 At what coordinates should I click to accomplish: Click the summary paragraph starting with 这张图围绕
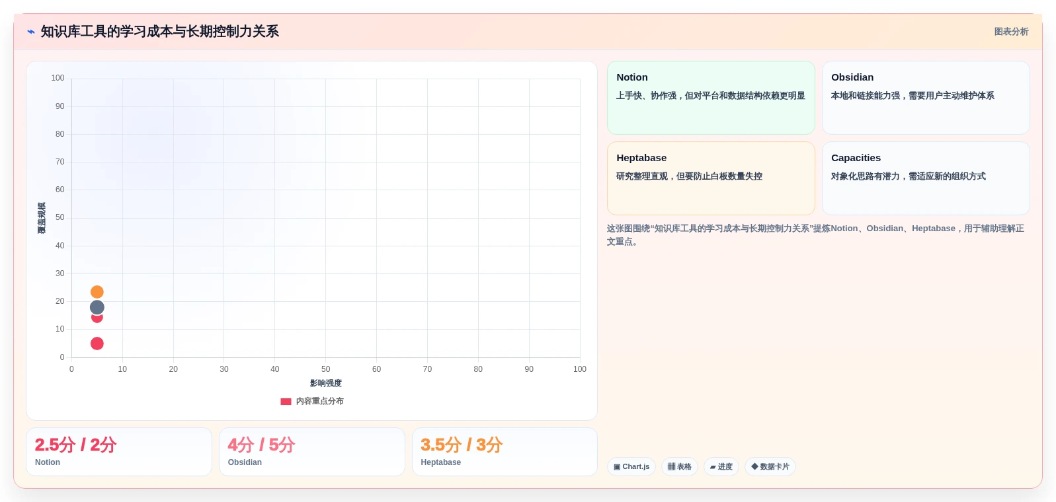pyautogui.click(x=816, y=235)
